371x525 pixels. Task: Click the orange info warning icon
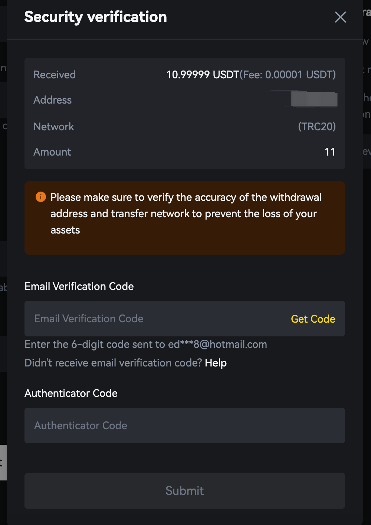(41, 197)
